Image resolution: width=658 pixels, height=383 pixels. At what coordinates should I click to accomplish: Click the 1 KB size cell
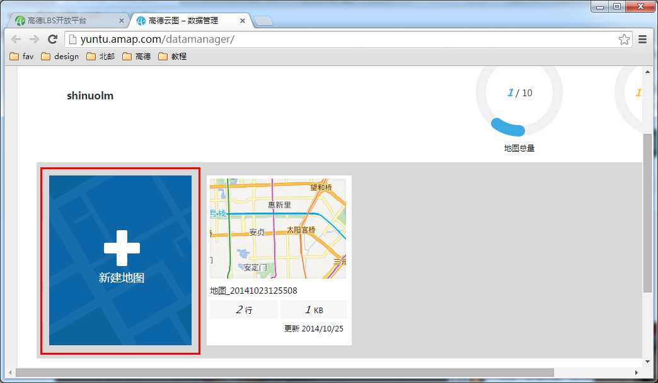point(313,310)
